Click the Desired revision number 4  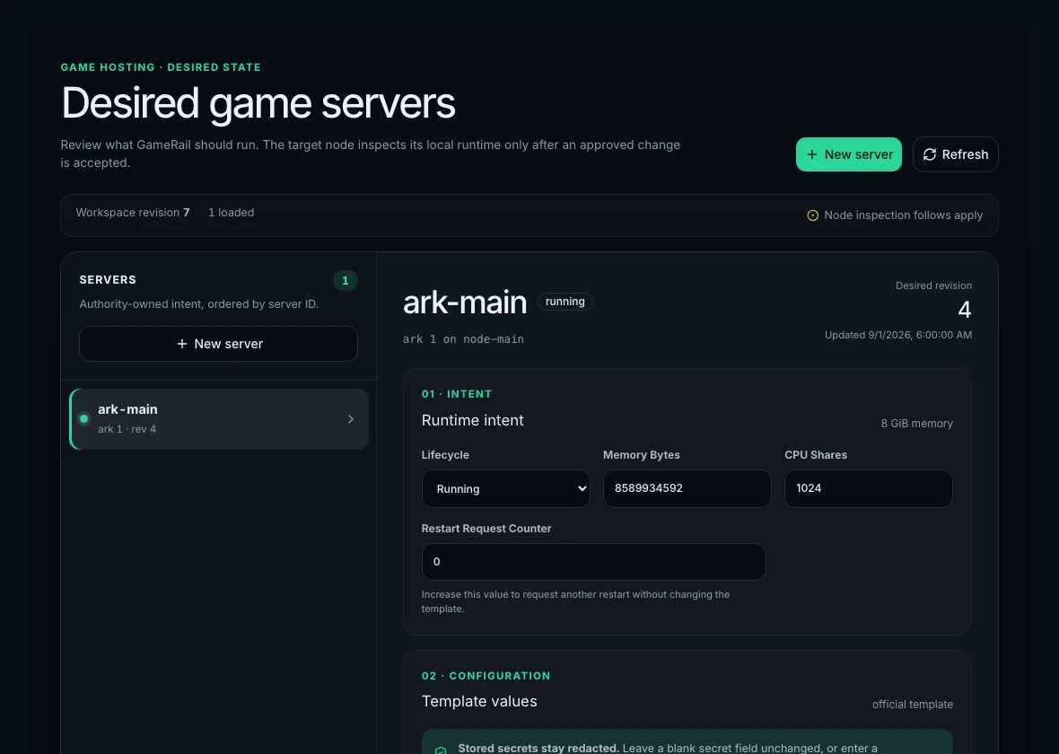(x=965, y=310)
